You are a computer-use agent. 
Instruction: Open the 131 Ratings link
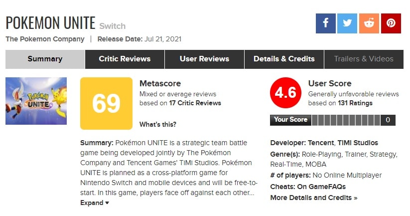coord(355,103)
